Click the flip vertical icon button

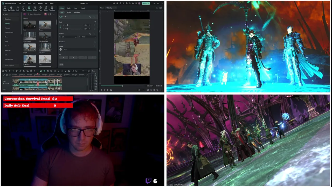point(73,57)
